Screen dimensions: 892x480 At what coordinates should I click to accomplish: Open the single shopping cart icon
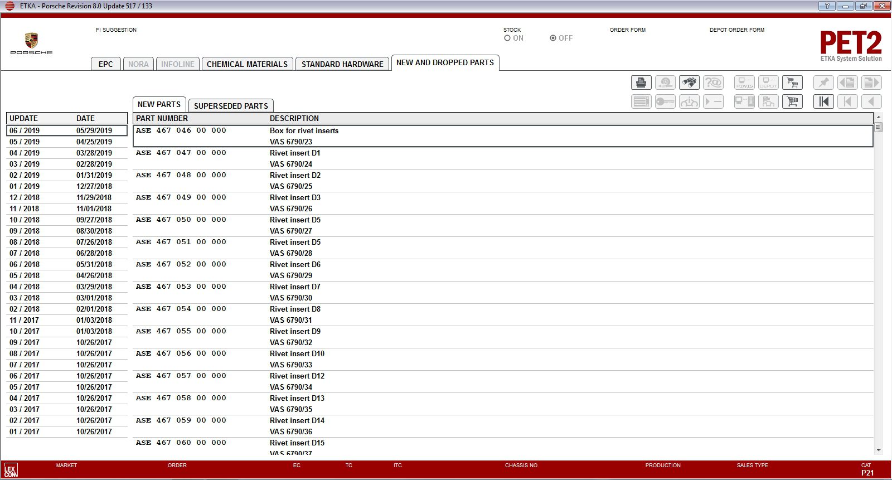click(x=792, y=101)
